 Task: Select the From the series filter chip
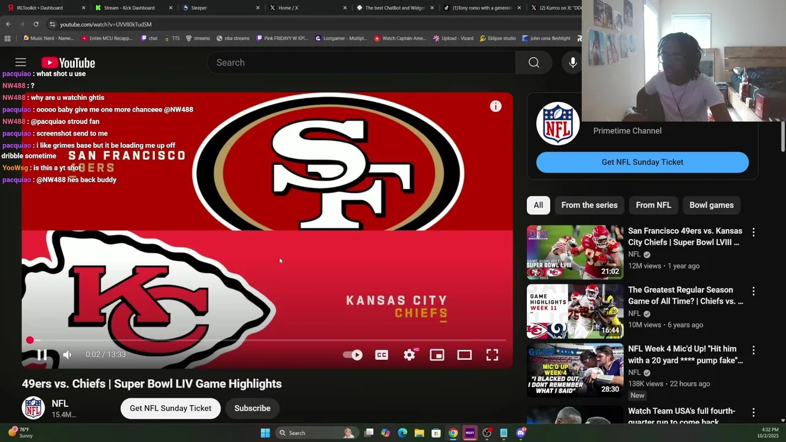[589, 205]
